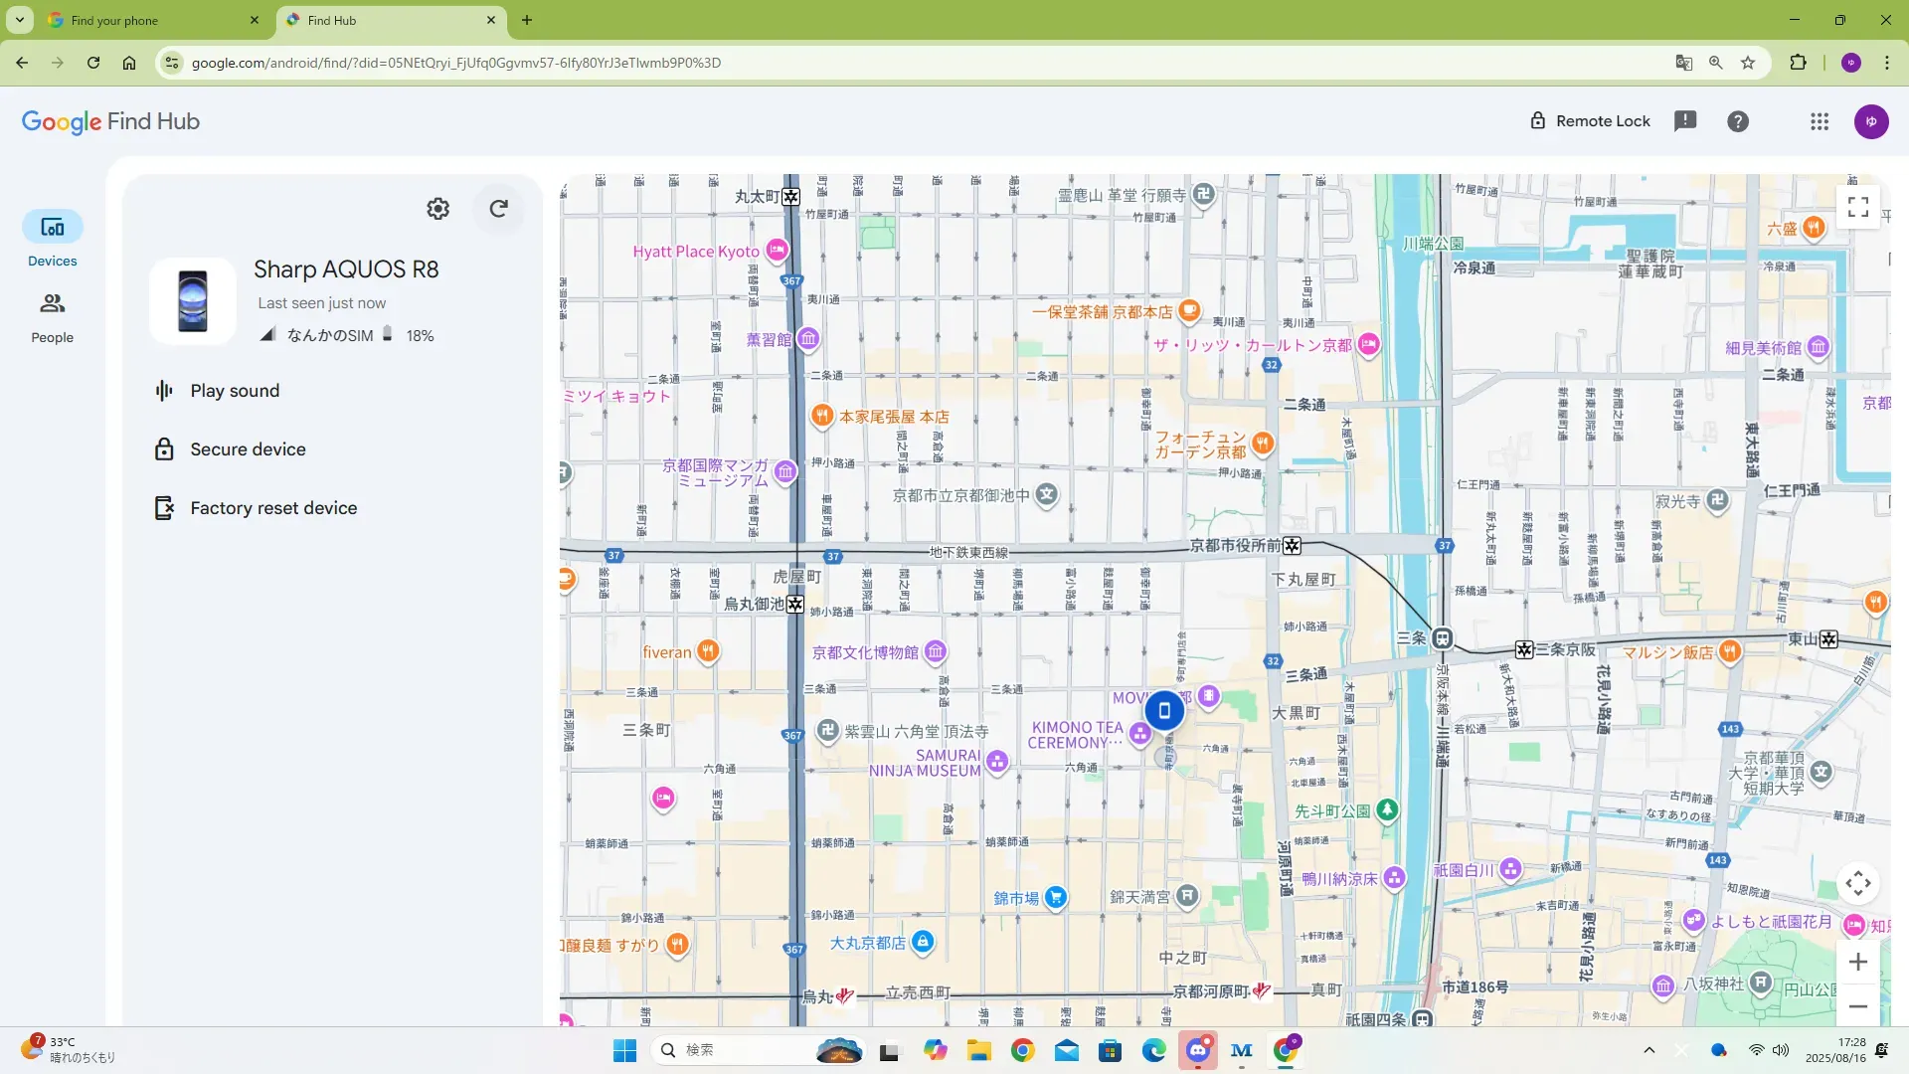Click Remote Lock in header
Viewport: 1909px width, 1074px height.
point(1589,121)
